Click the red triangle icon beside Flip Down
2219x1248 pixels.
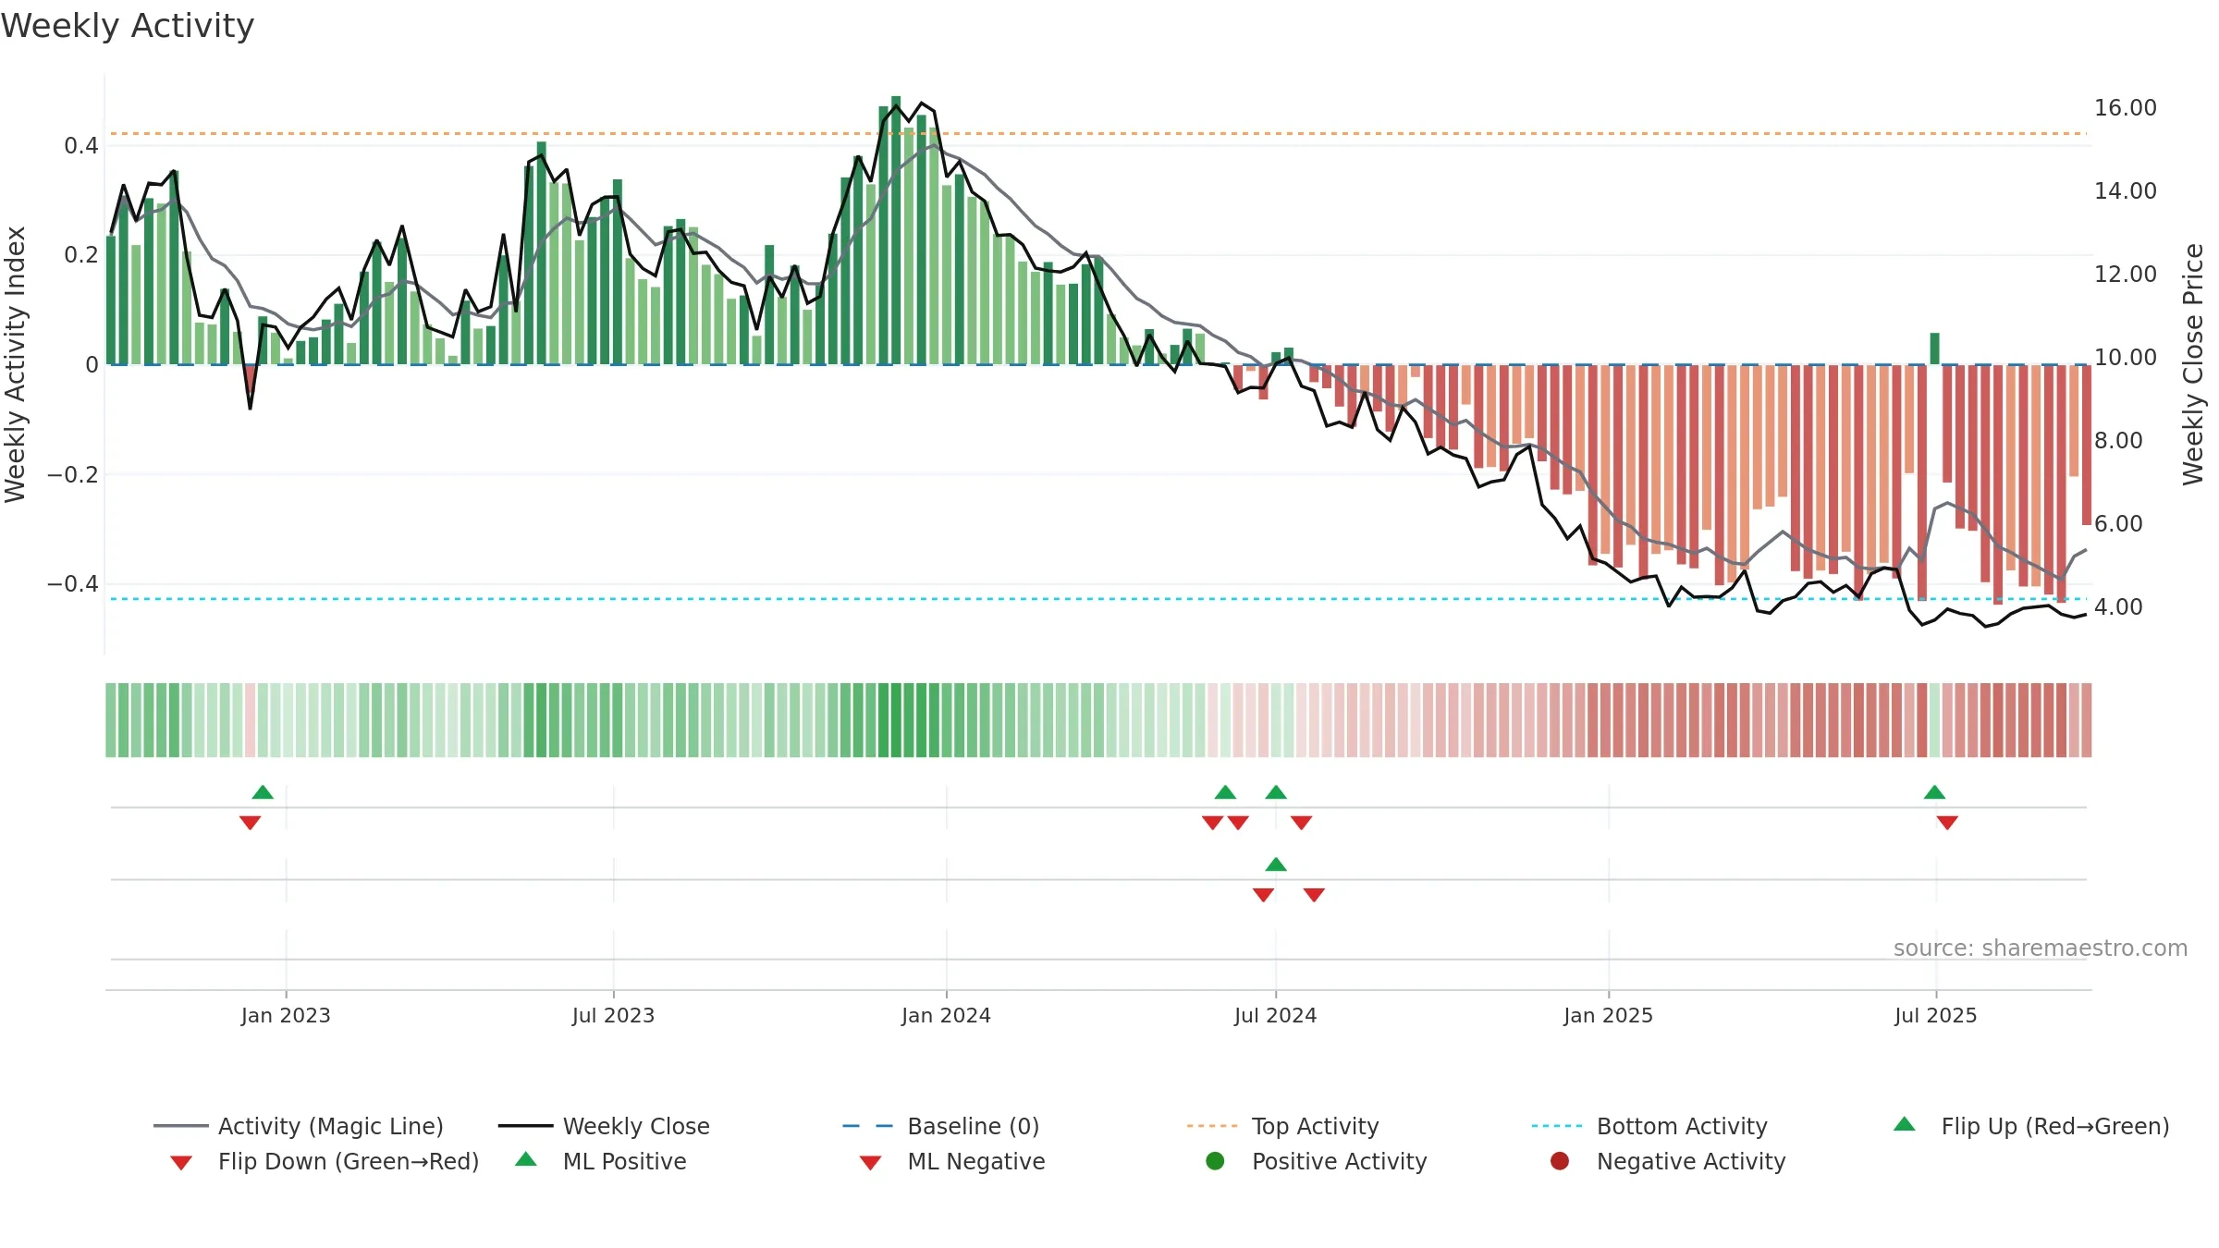tap(181, 1163)
